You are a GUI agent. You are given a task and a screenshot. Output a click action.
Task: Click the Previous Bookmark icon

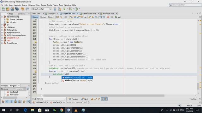[x=89, y=17]
